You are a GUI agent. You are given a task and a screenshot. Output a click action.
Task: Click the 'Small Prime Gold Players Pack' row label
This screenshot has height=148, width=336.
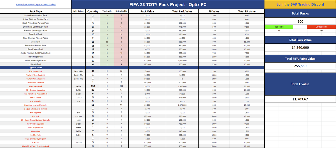click(x=36, y=23)
